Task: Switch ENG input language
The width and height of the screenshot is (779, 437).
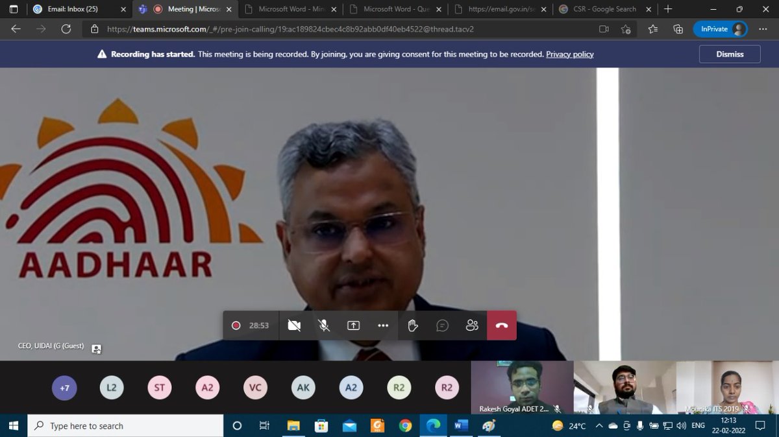Action: (699, 426)
